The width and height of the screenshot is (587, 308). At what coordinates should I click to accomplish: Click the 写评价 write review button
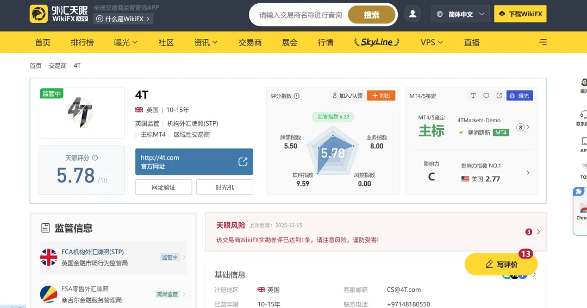(x=501, y=264)
